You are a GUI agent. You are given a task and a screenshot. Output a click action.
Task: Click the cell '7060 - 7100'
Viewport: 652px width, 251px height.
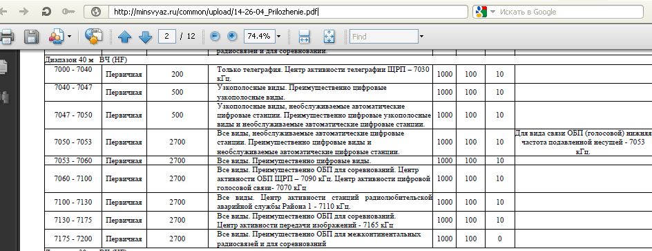click(x=73, y=178)
